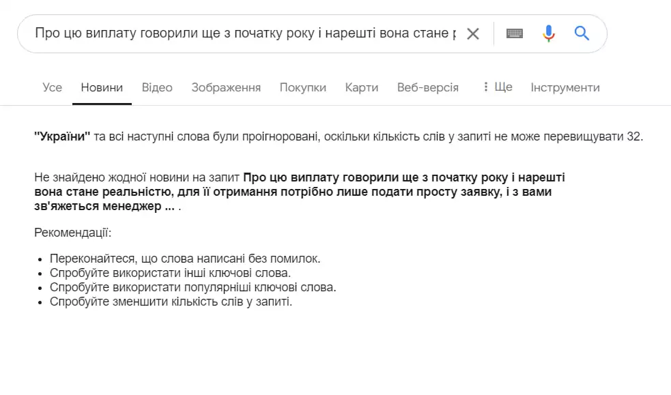Go to the Відео tab

(157, 87)
